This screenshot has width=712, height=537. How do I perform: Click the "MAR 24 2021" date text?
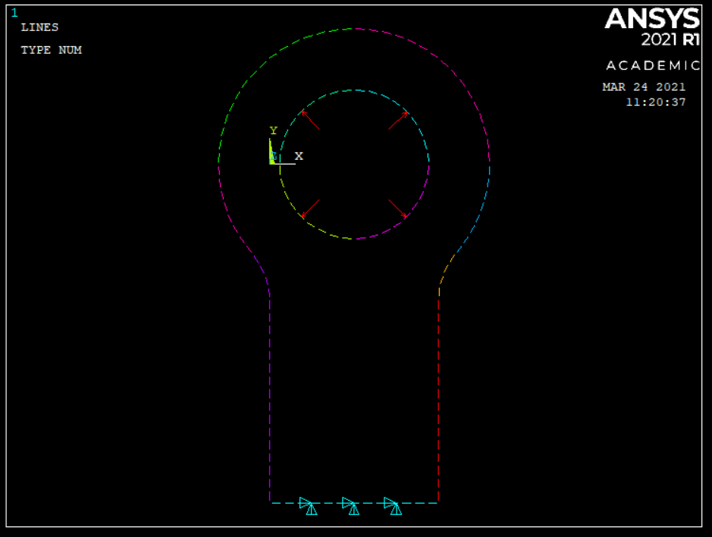pos(644,86)
